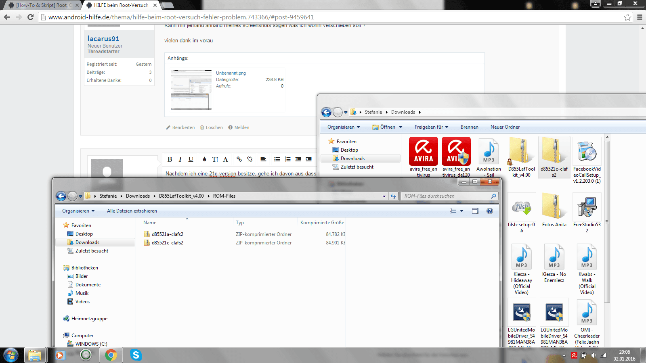Select the HILFE beim Root-Versuch tab

point(121,5)
